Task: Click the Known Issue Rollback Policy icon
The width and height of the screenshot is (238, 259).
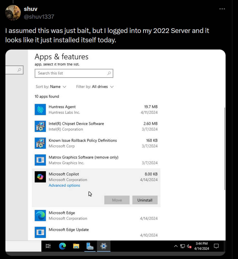Action: 40,143
